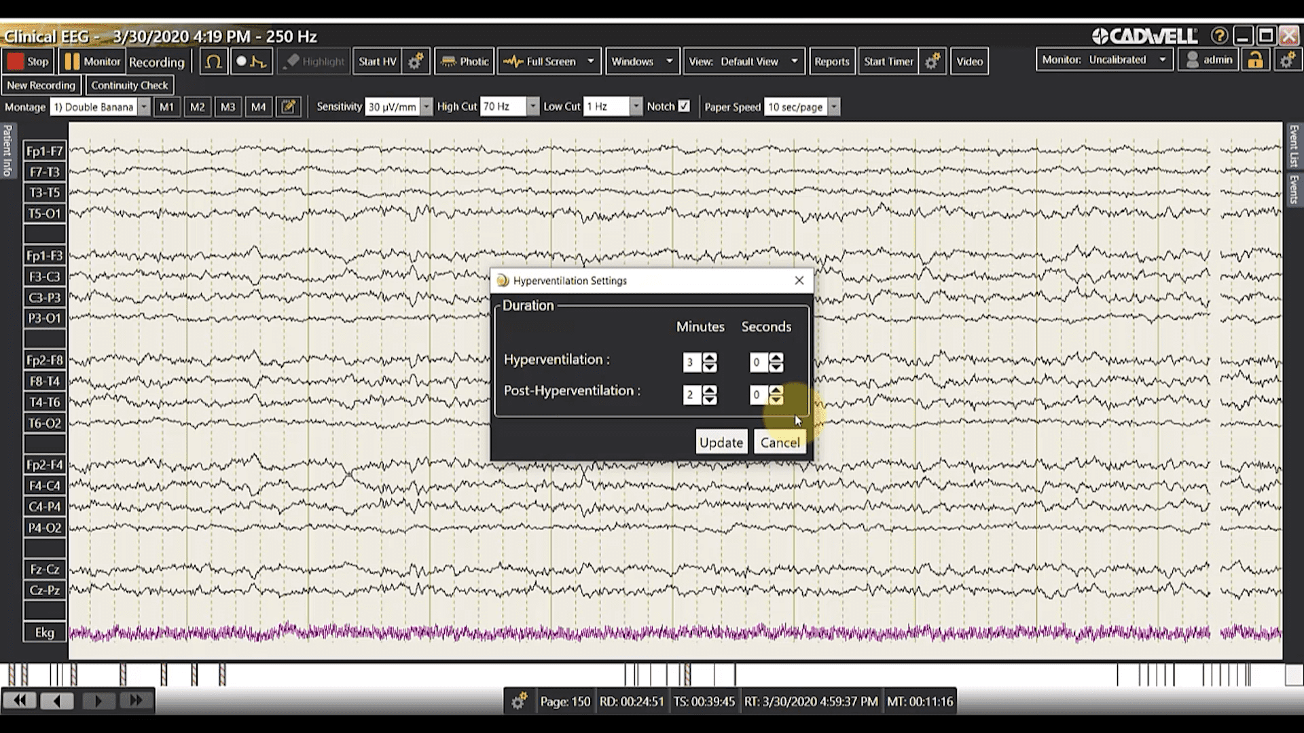
Task: Open the Sensitivity dropdown
Action: click(x=427, y=107)
